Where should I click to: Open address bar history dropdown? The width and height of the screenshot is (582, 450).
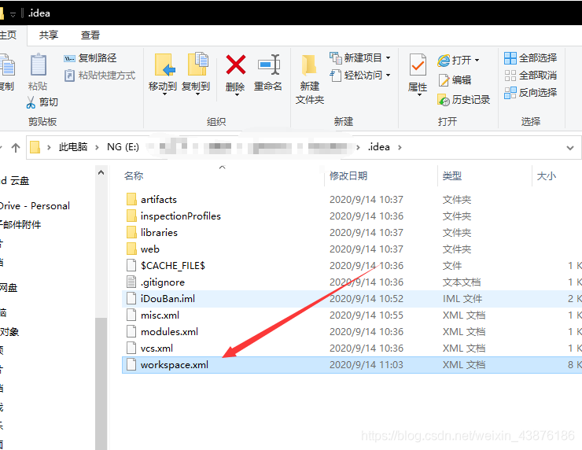pos(570,148)
